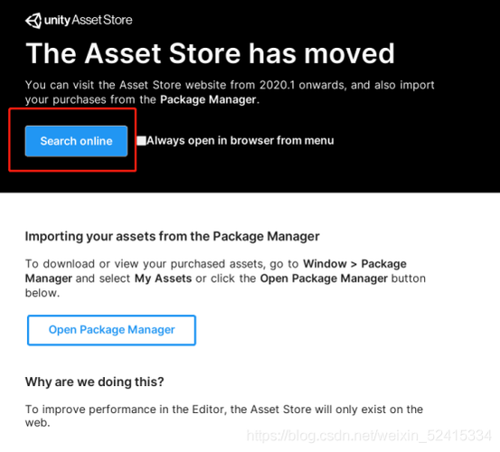
Task: Open the Search online button
Action: coord(76,141)
